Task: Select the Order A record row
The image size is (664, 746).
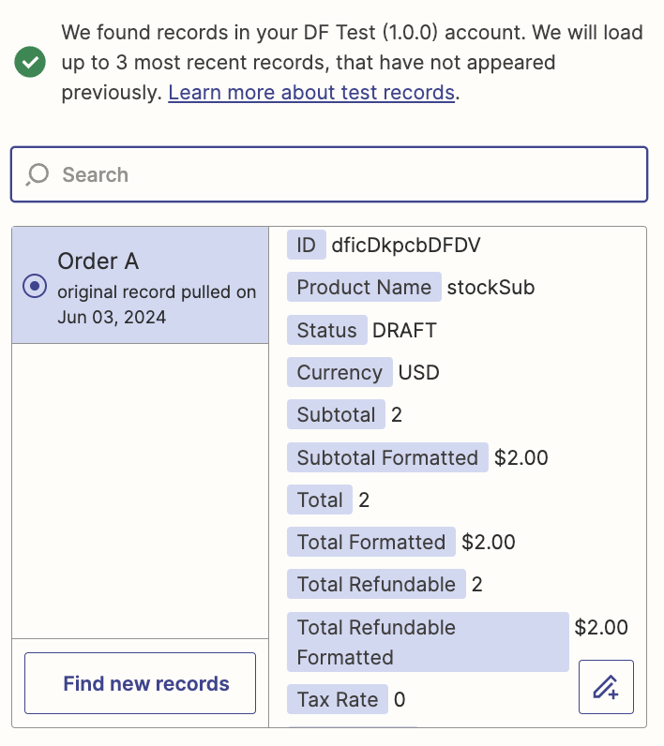Action: point(140,285)
